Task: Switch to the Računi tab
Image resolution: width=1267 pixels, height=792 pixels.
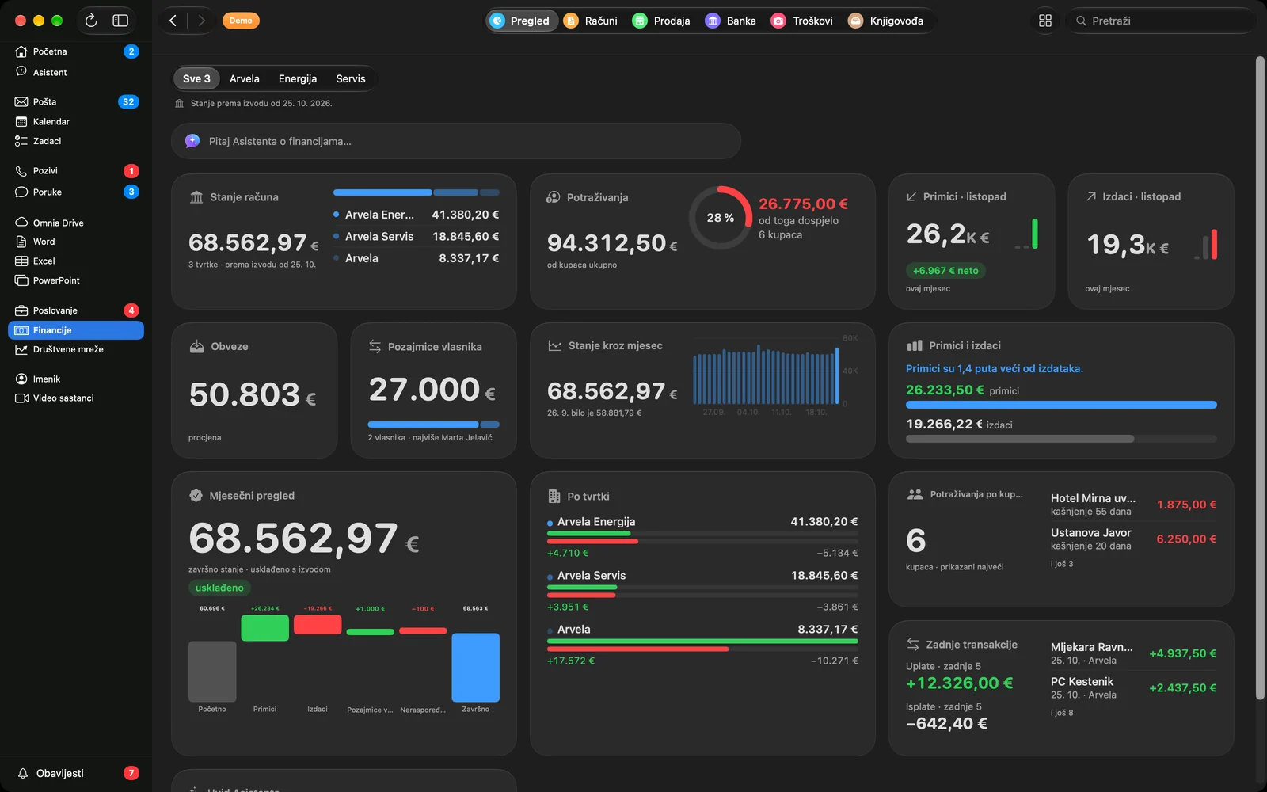Action: pos(591,21)
